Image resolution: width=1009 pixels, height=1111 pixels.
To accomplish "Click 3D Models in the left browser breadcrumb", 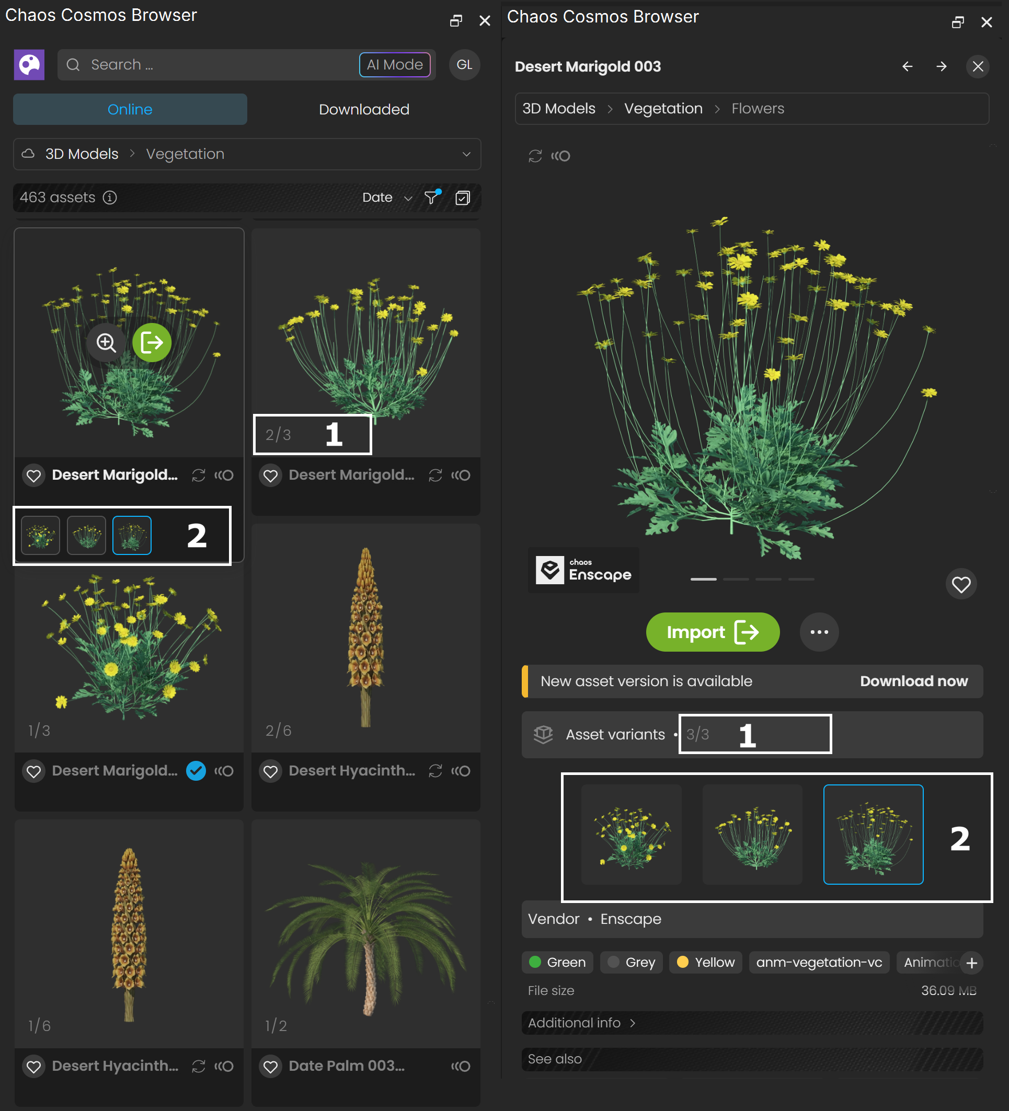I will [82, 154].
